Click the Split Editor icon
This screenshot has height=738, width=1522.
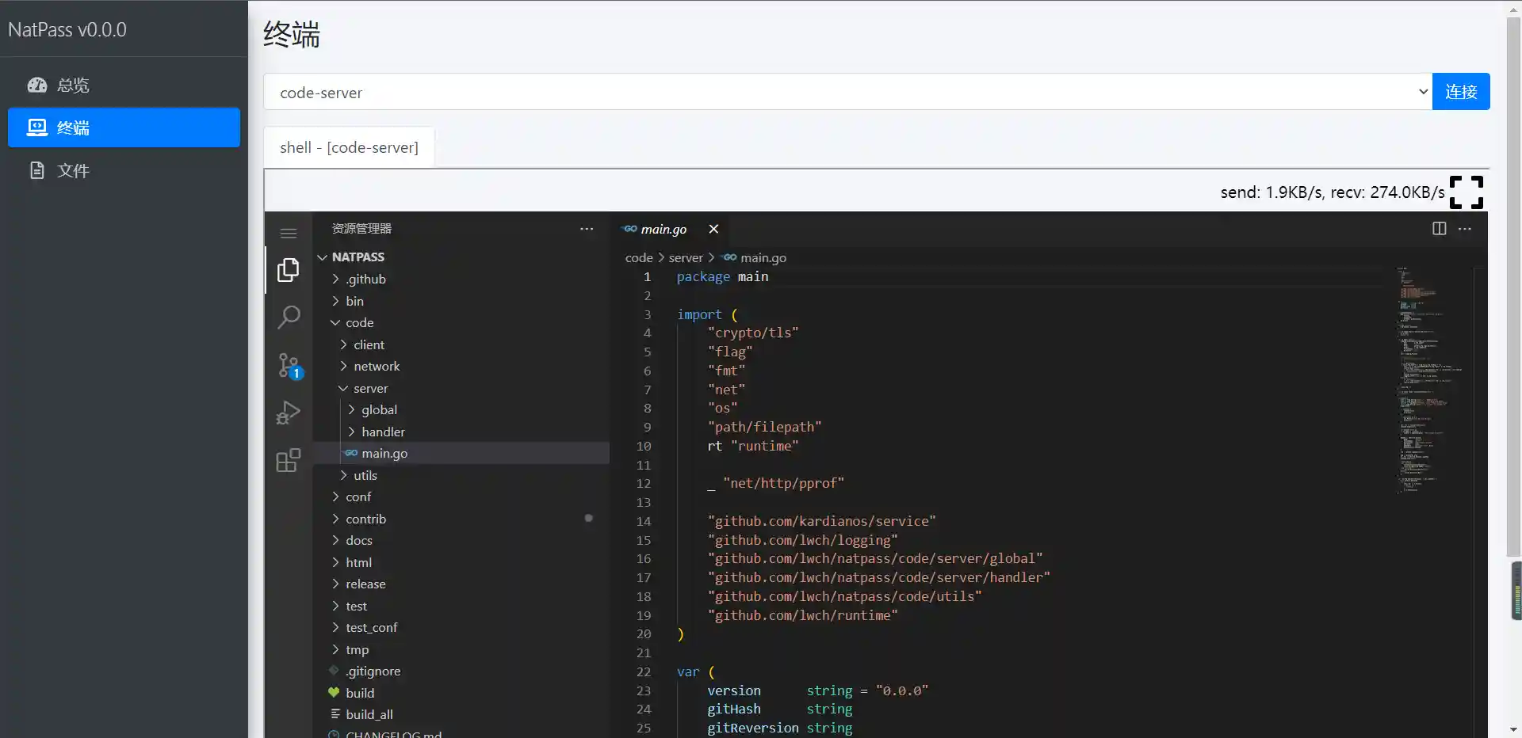(x=1439, y=229)
